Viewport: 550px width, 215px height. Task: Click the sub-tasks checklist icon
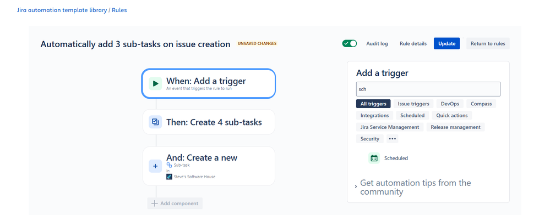pyautogui.click(x=155, y=122)
